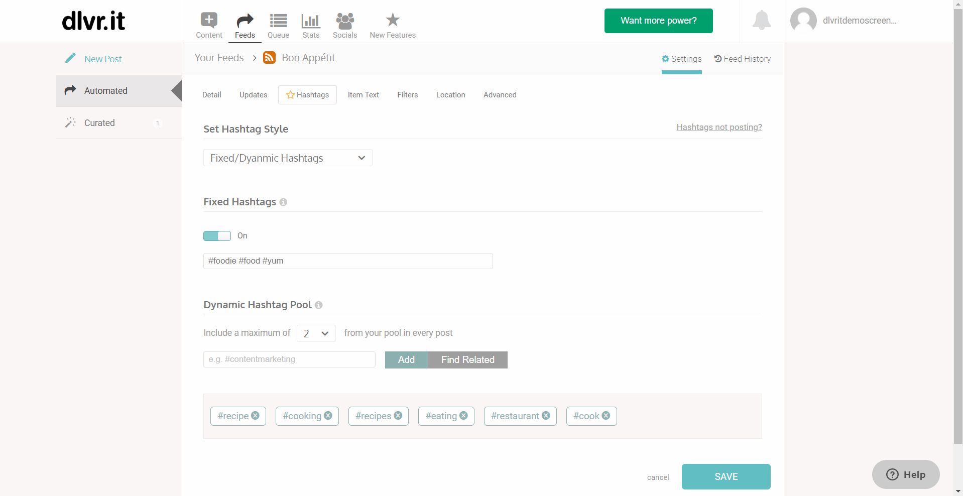Switch to the Filters tab
The height and width of the screenshot is (496, 963).
click(408, 95)
